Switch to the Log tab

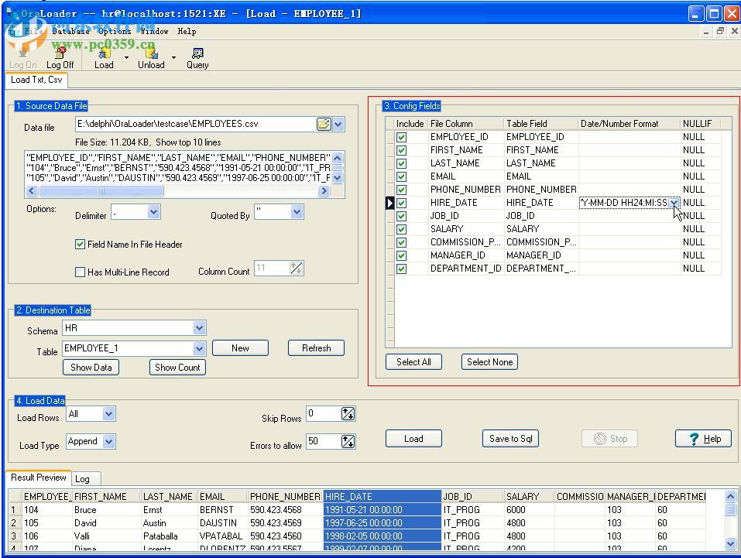coord(82,479)
